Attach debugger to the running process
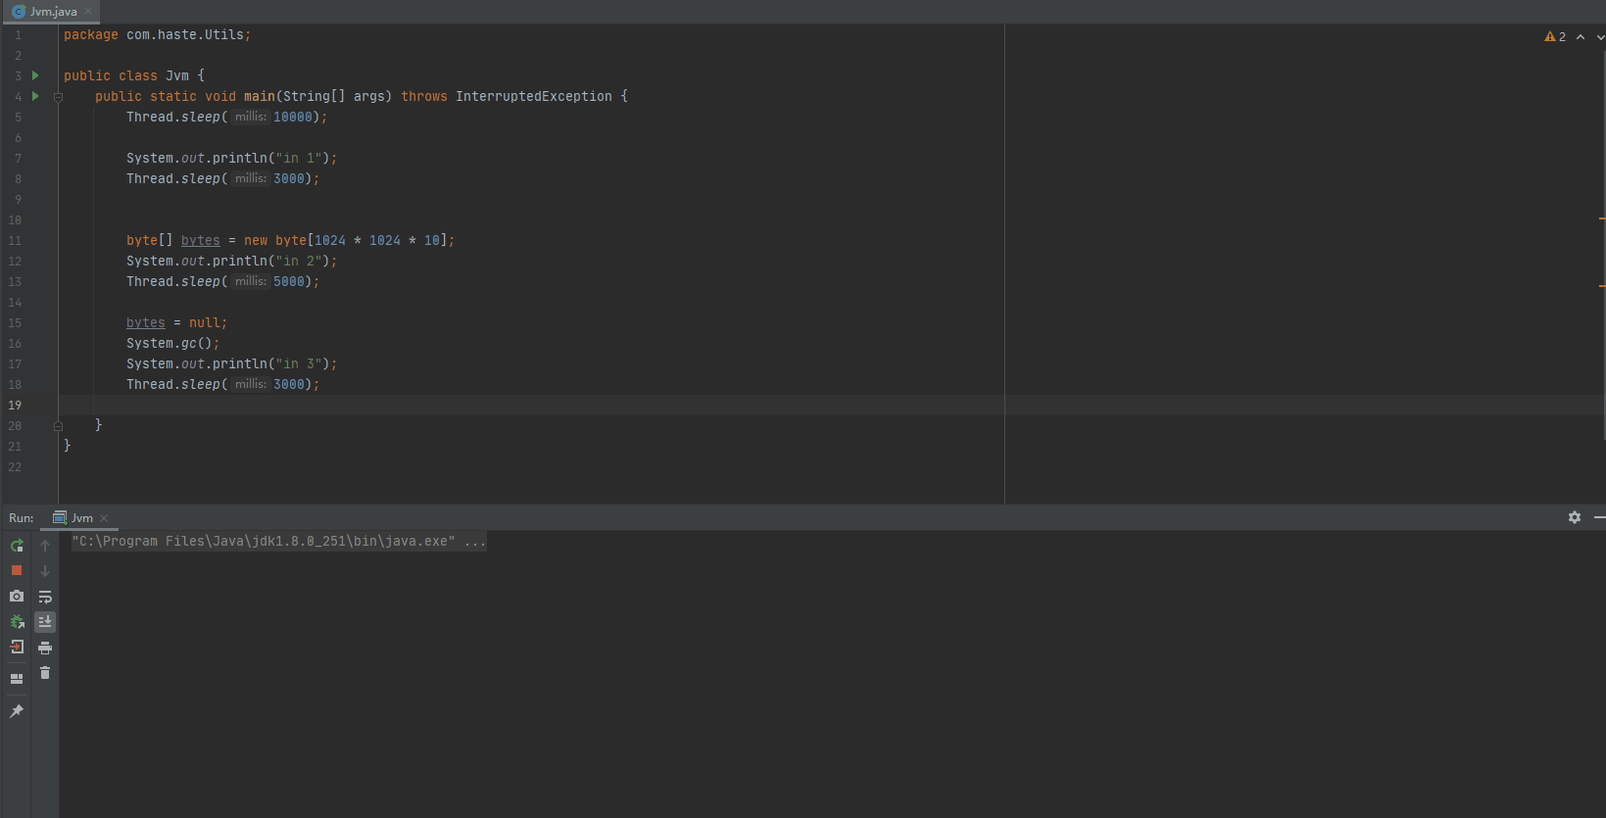 pos(17,622)
